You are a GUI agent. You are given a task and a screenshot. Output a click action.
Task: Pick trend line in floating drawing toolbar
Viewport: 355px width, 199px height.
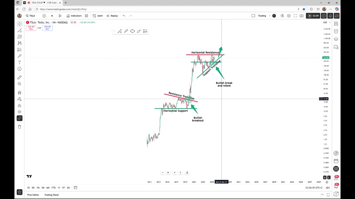click(x=120, y=31)
